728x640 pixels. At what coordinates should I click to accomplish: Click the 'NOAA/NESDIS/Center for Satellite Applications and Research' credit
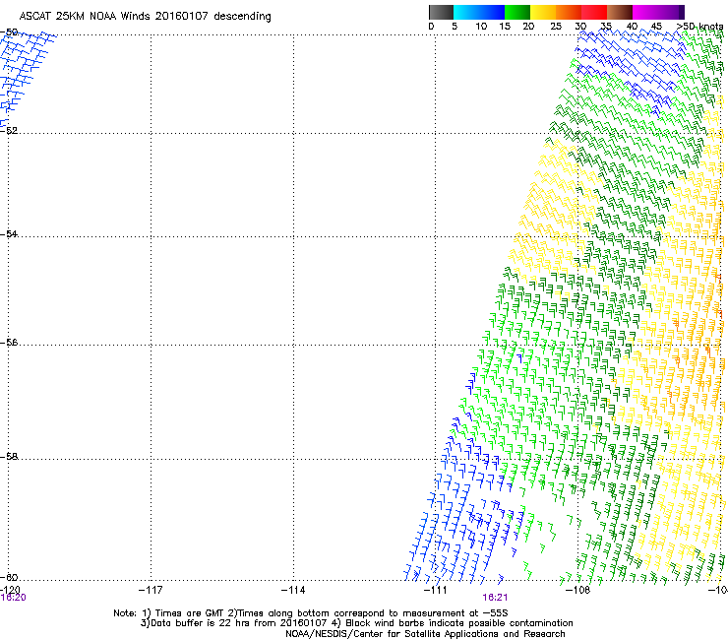coord(425,634)
